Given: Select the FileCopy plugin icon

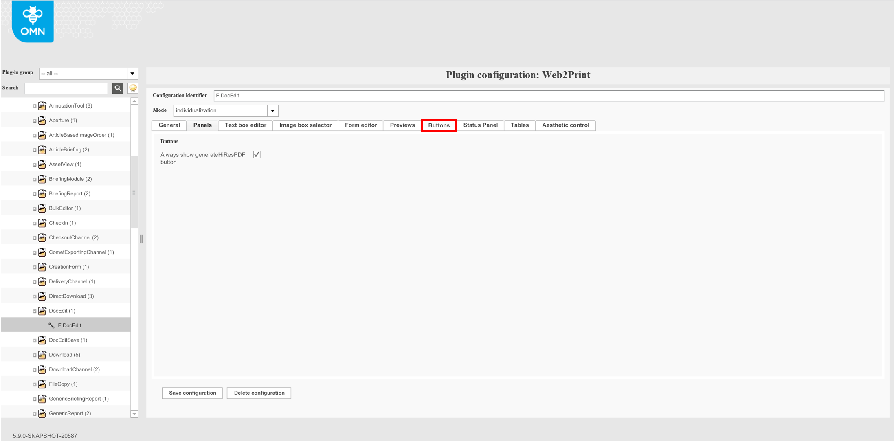Looking at the screenshot, I should [42, 384].
